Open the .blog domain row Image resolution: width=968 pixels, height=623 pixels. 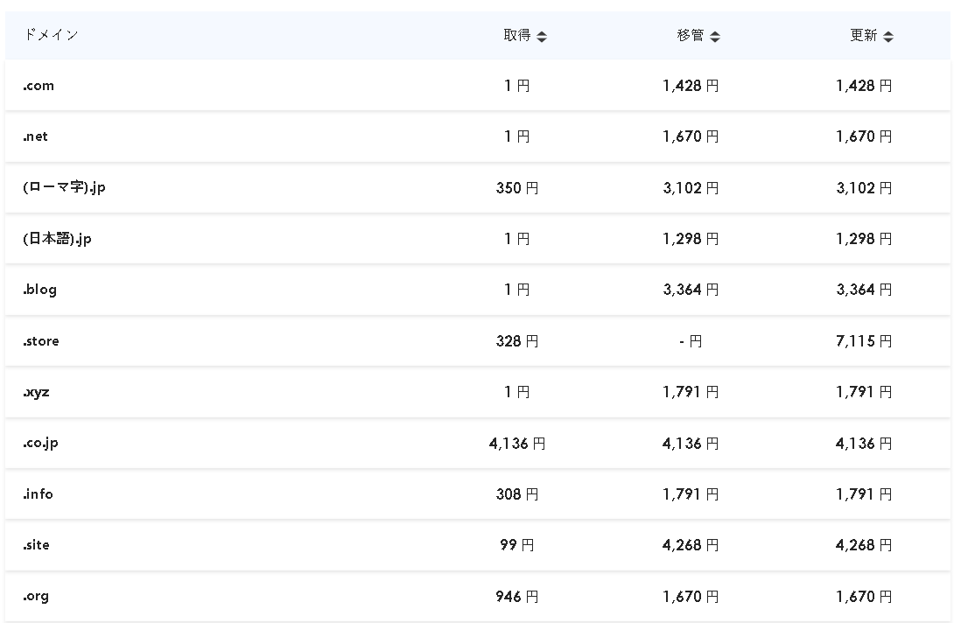[478, 290]
